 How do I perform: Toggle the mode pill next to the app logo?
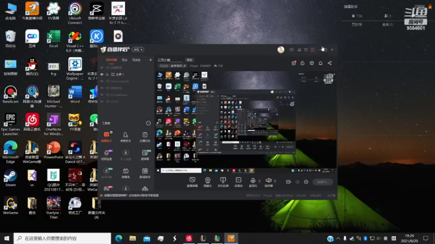[138, 50]
